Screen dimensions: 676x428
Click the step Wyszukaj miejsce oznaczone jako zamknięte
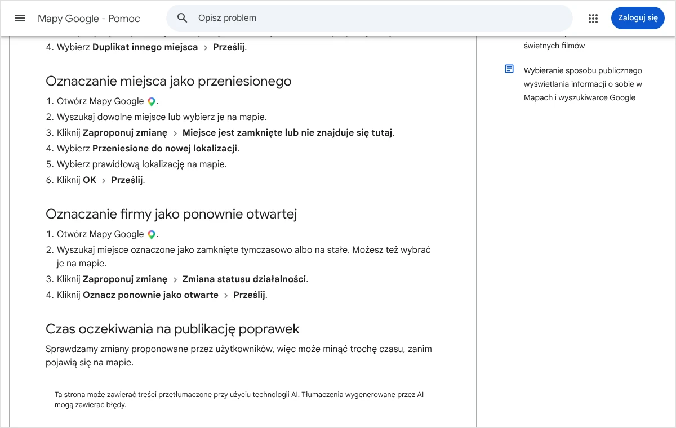(x=243, y=256)
